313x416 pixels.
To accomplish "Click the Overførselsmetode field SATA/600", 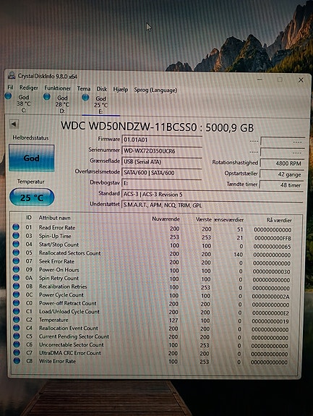I will (x=162, y=173).
